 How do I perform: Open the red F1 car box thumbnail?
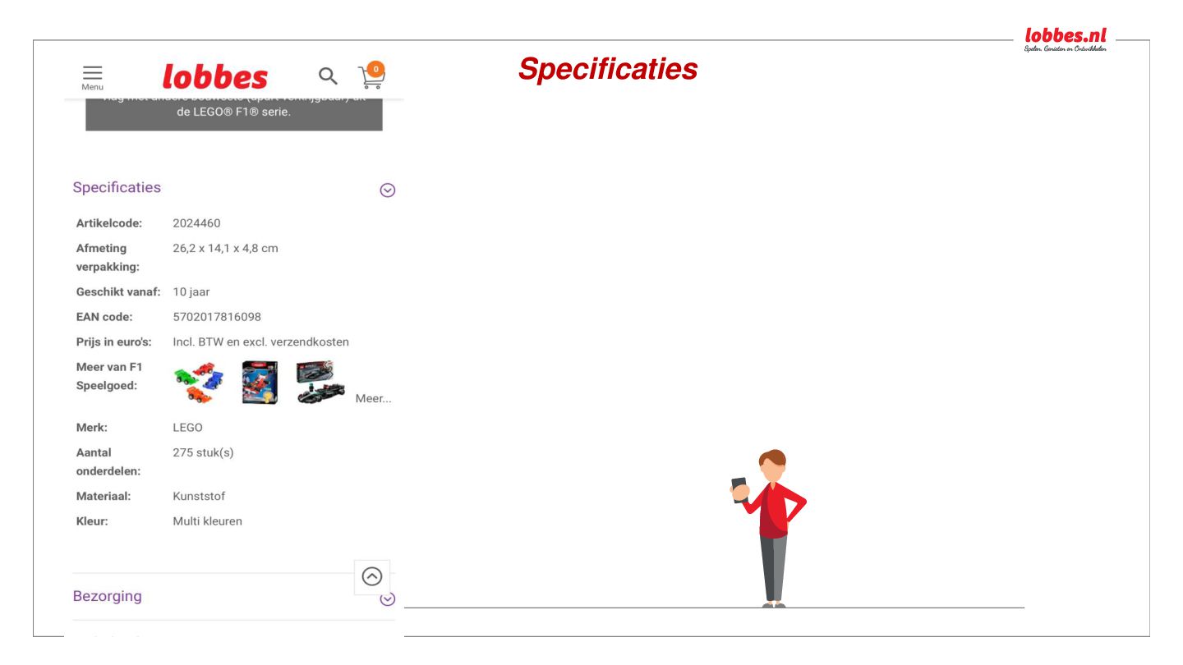pos(260,383)
